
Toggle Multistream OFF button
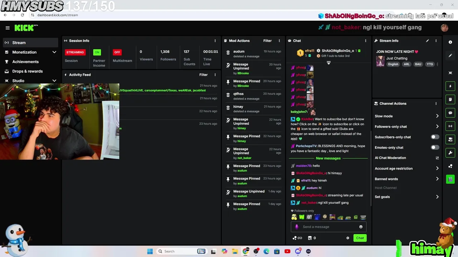pos(117,52)
